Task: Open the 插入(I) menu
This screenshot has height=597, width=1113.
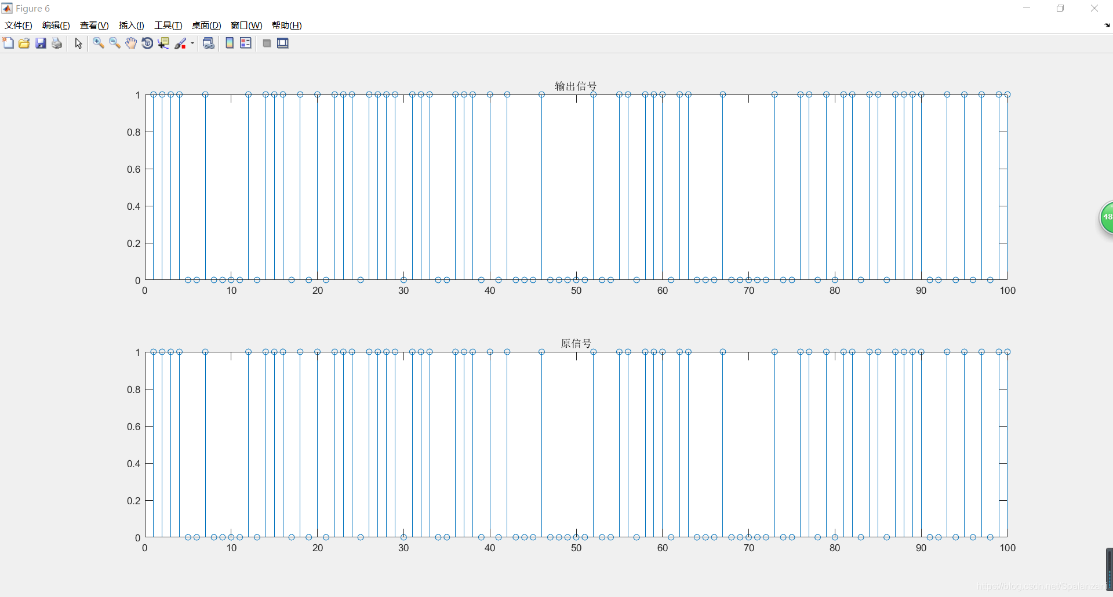Action: [x=132, y=26]
